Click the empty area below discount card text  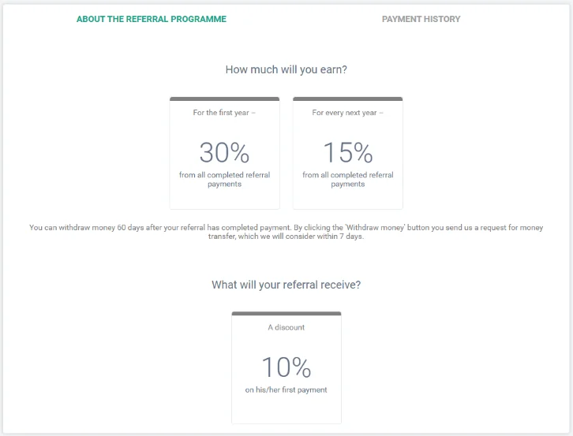coord(286,408)
